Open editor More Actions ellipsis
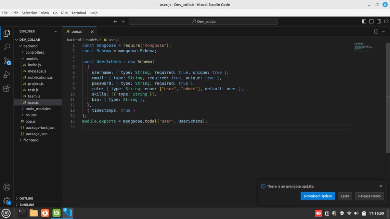 tap(384, 32)
